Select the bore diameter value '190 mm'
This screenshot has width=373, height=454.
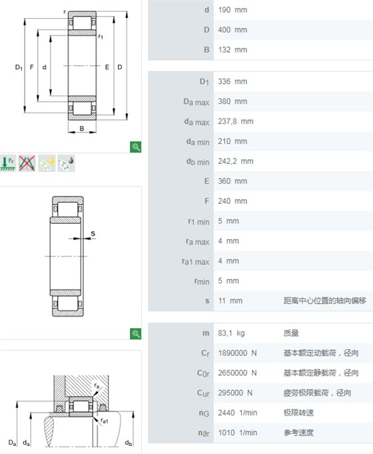[x=232, y=10]
